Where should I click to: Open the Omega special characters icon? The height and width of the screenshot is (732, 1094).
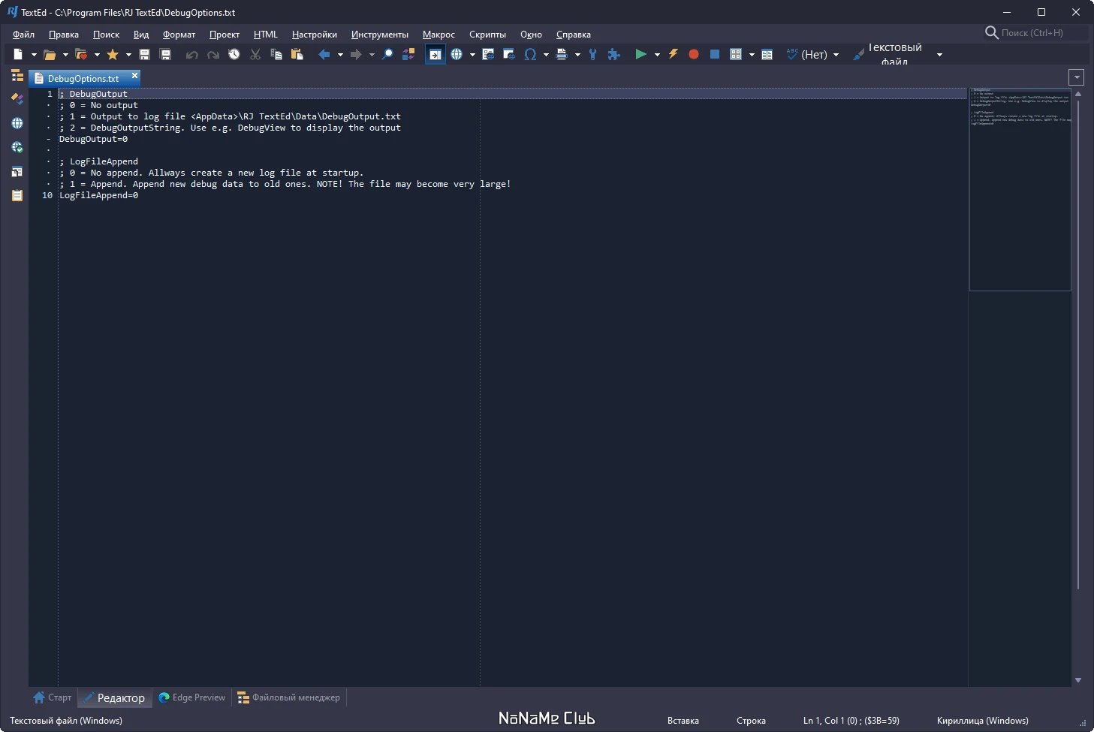pos(530,54)
